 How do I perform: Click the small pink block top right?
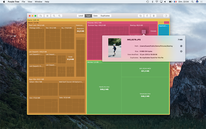pos(167,23)
